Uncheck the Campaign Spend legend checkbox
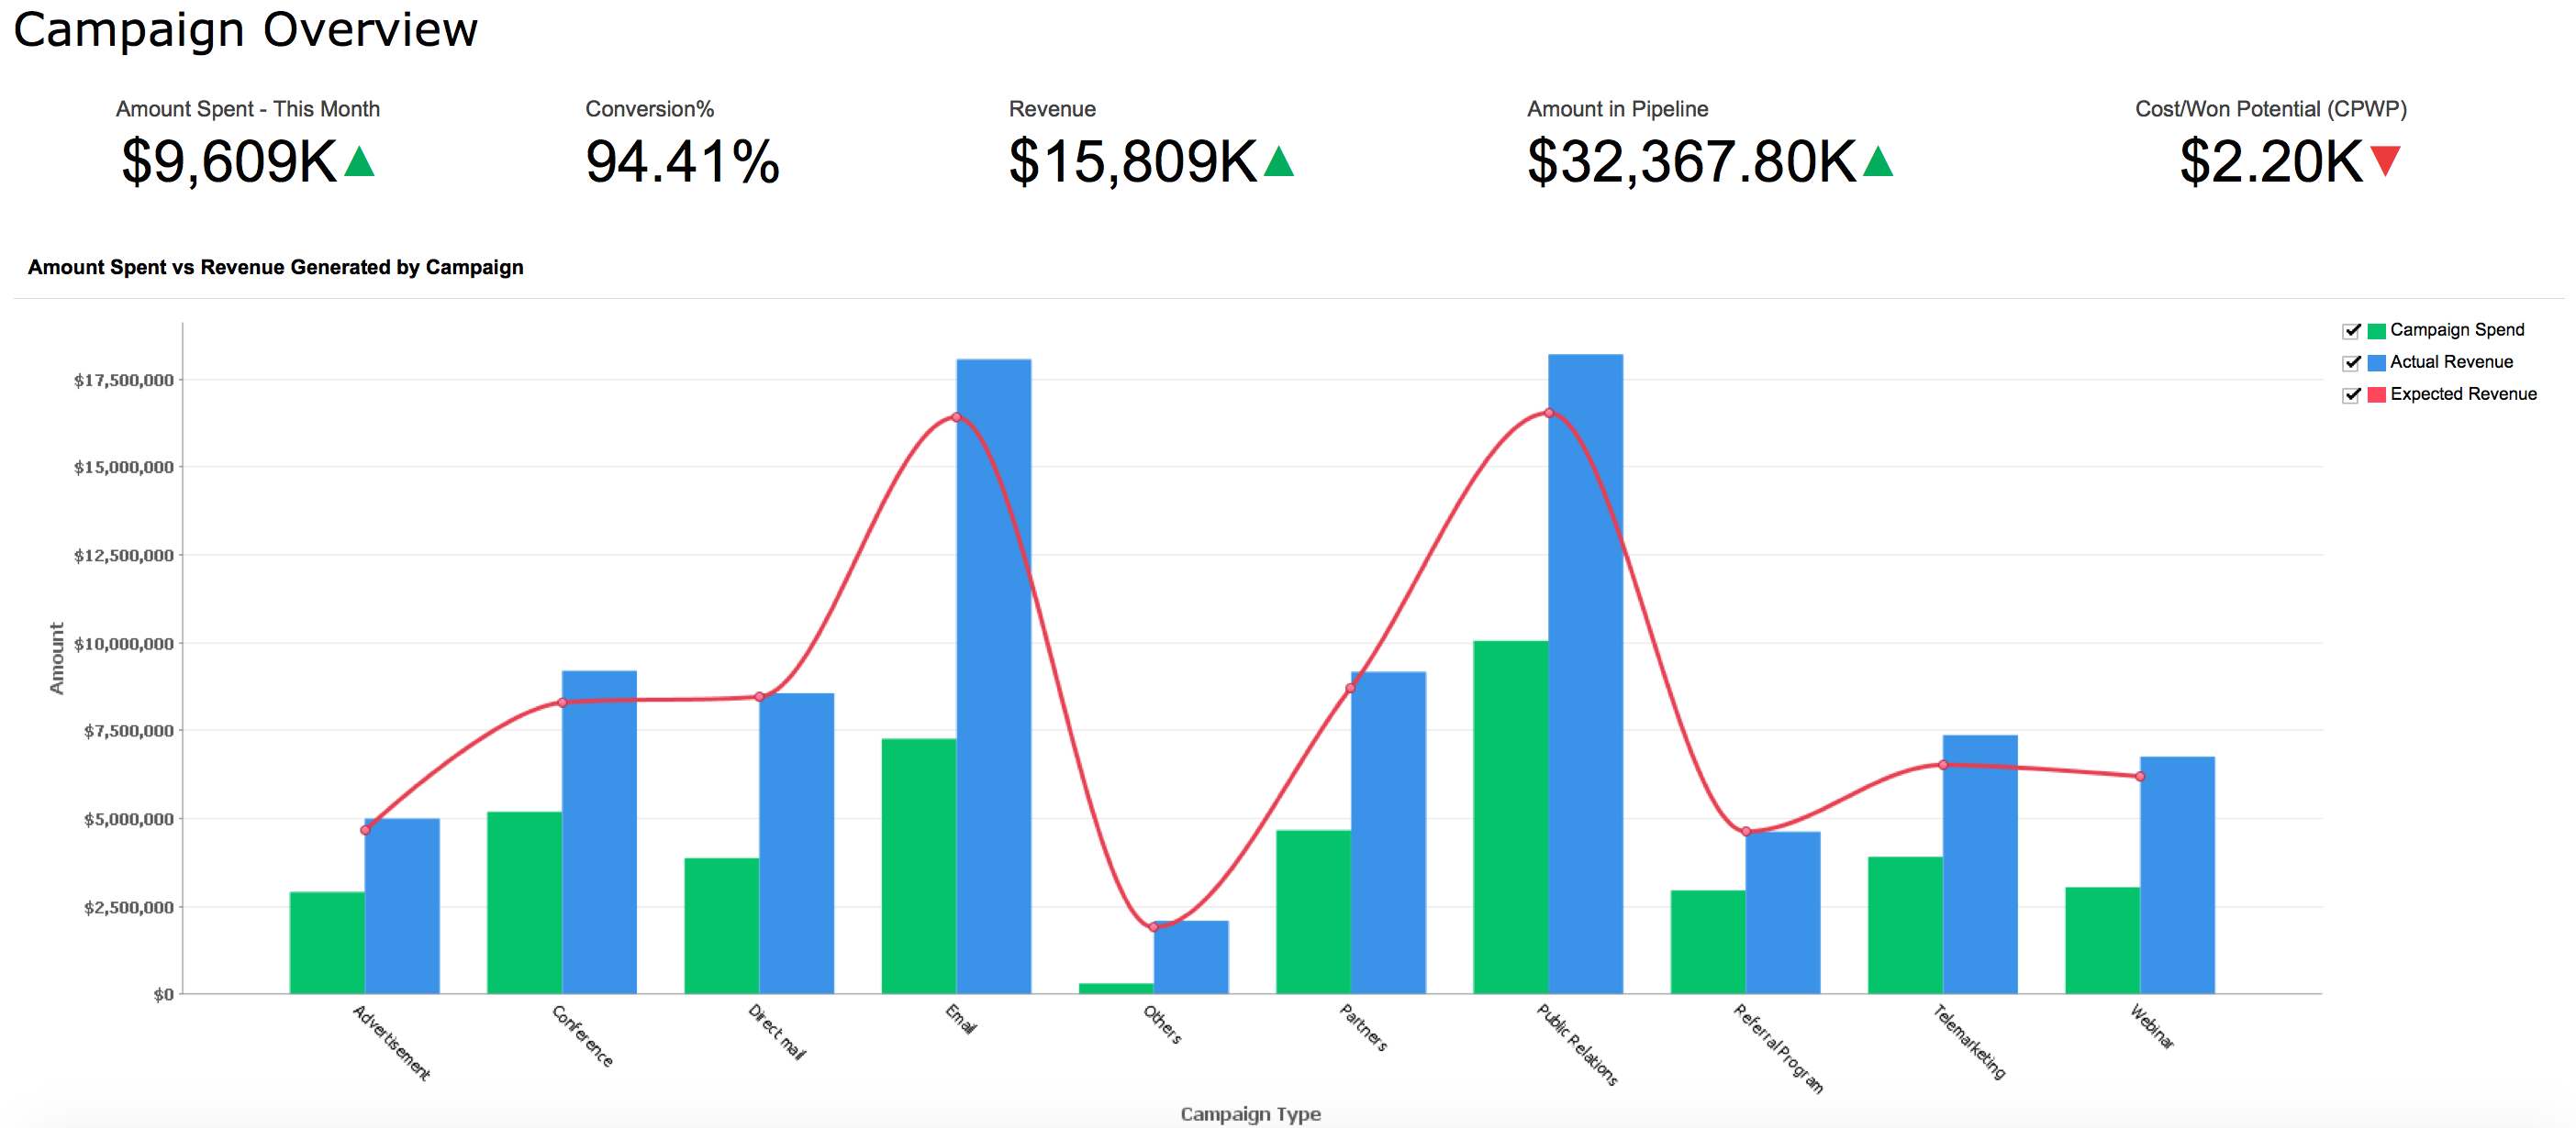 click(2351, 331)
